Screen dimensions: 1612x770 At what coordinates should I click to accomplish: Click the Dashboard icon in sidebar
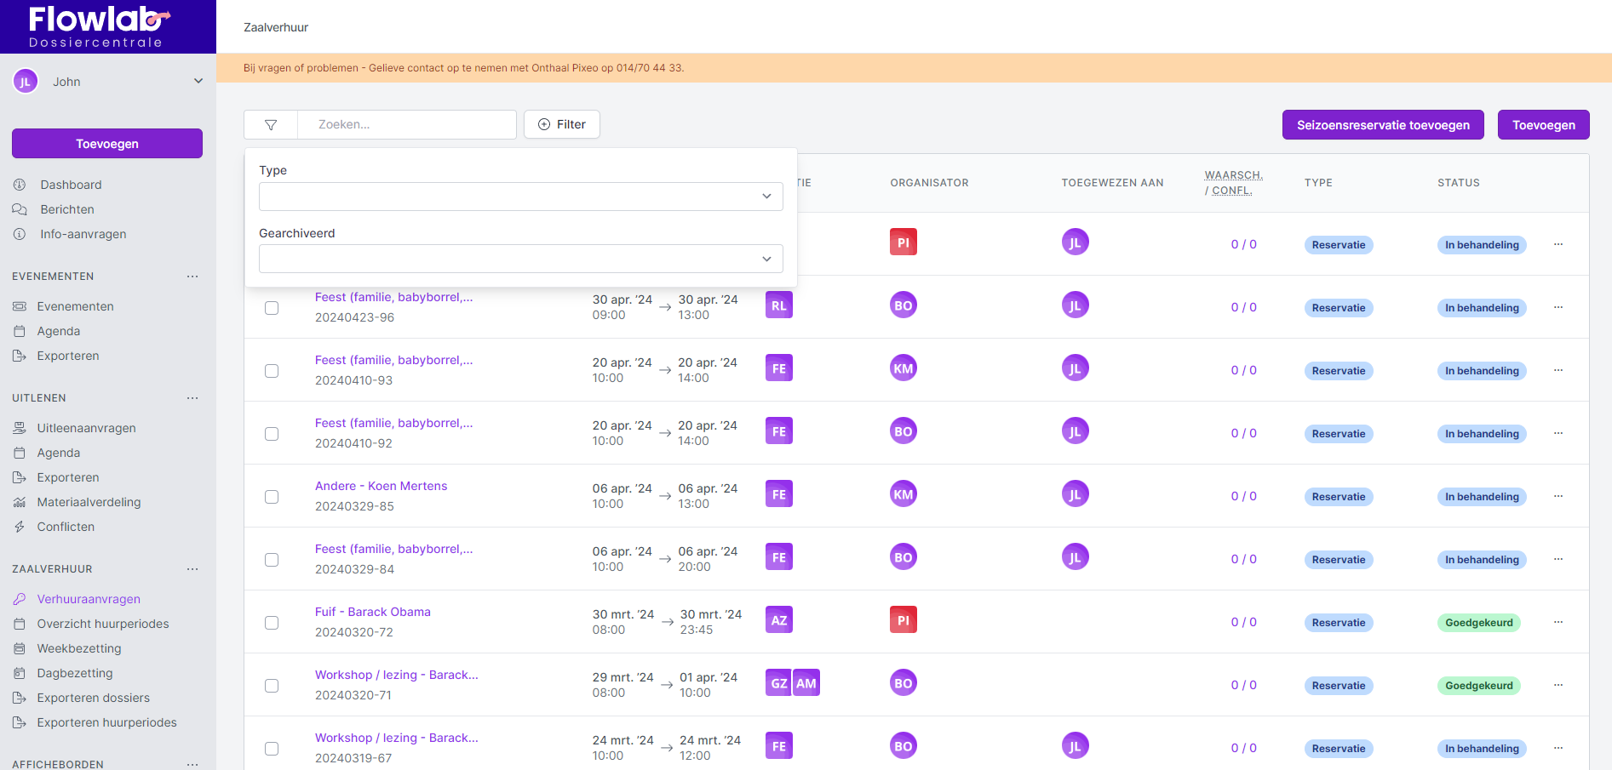pyautogui.click(x=20, y=185)
